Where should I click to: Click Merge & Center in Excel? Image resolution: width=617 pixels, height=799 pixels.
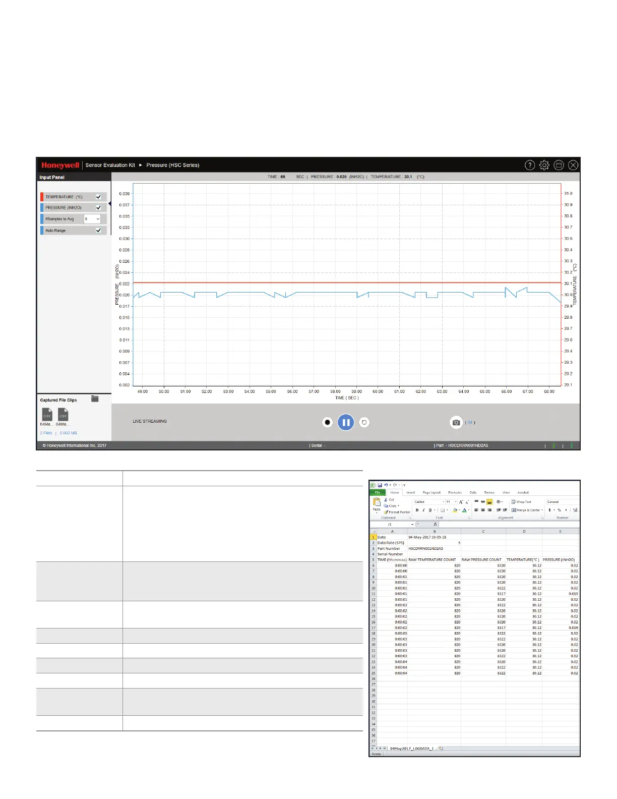click(527, 510)
